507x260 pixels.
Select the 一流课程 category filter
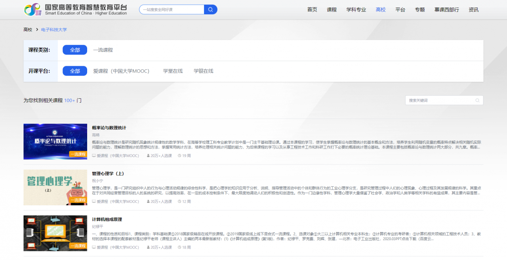[x=103, y=50]
